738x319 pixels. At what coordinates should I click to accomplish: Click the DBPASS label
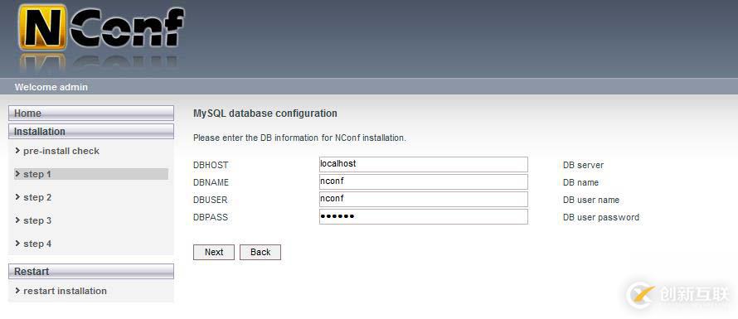coord(211,217)
